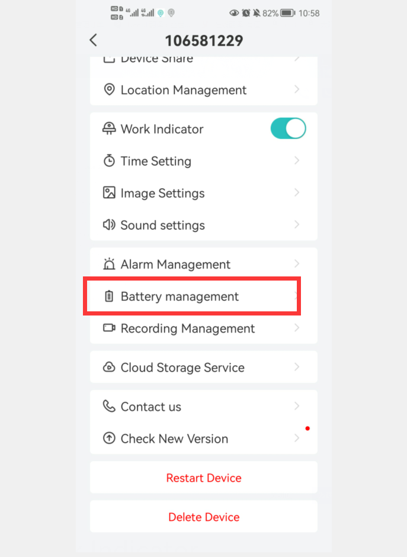The height and width of the screenshot is (557, 407).
Task: Click the battery status icon in status bar
Action: [x=287, y=13]
